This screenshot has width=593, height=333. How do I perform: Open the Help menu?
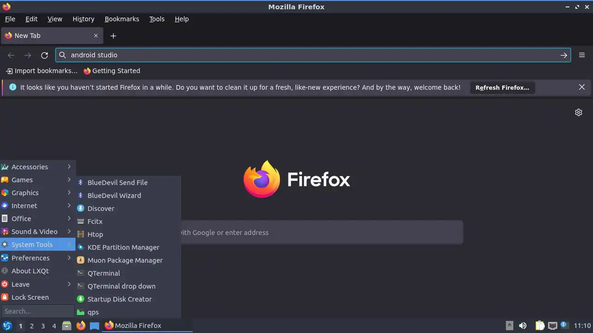click(182, 19)
